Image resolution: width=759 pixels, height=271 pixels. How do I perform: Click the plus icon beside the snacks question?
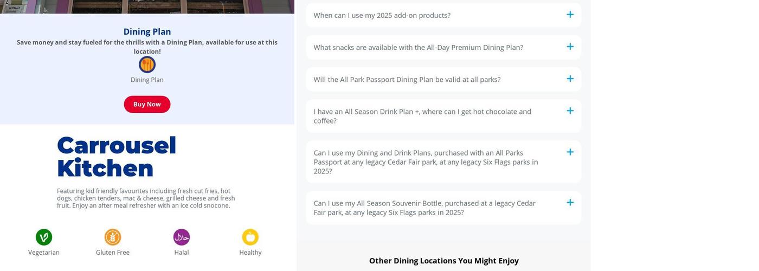[570, 47]
